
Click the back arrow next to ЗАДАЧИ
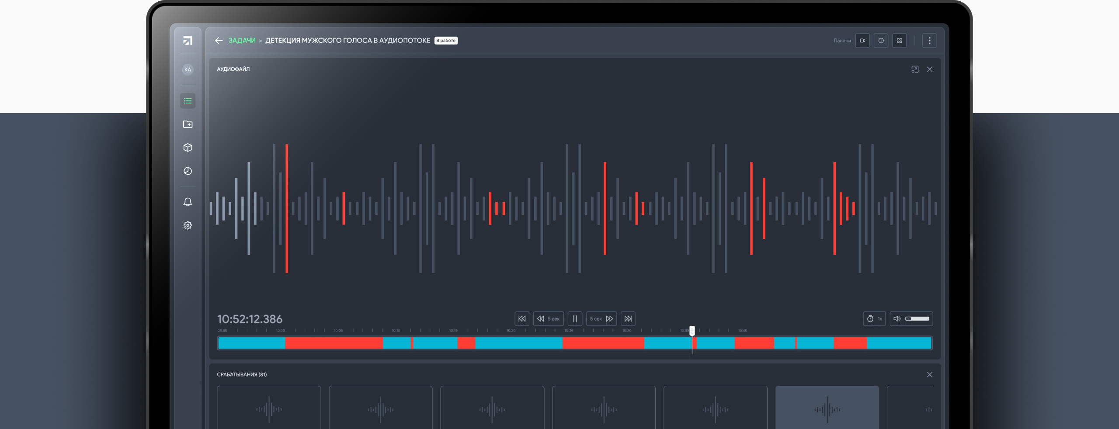coord(219,41)
